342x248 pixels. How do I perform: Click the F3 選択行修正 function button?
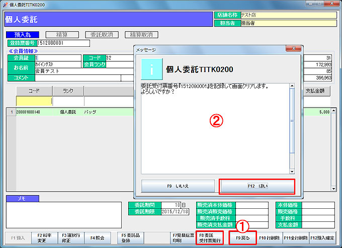pyautogui.click(x=71, y=238)
